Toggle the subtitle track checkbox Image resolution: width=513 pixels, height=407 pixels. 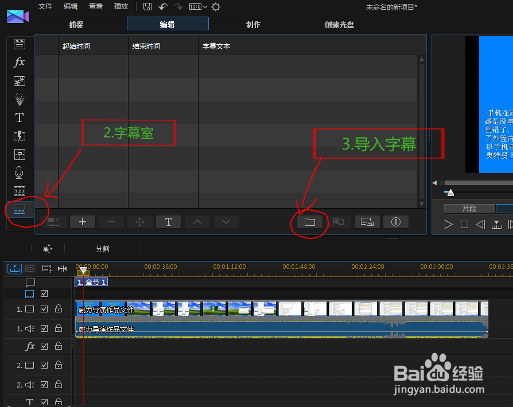click(44, 293)
